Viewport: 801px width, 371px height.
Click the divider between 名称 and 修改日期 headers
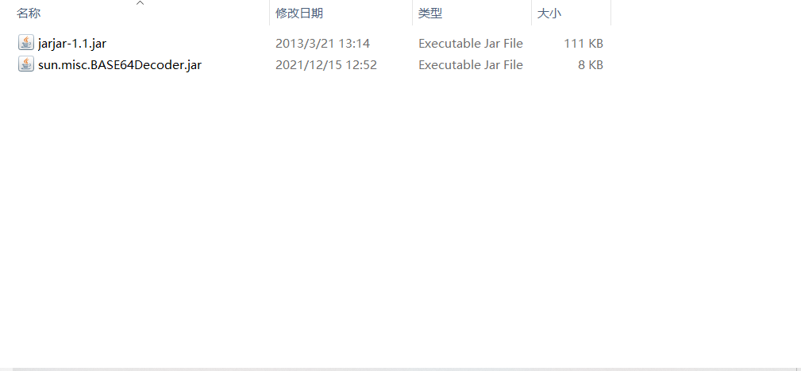(269, 13)
